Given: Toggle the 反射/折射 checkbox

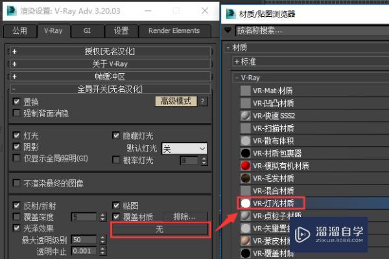Looking at the screenshot, I should coord(16,205).
